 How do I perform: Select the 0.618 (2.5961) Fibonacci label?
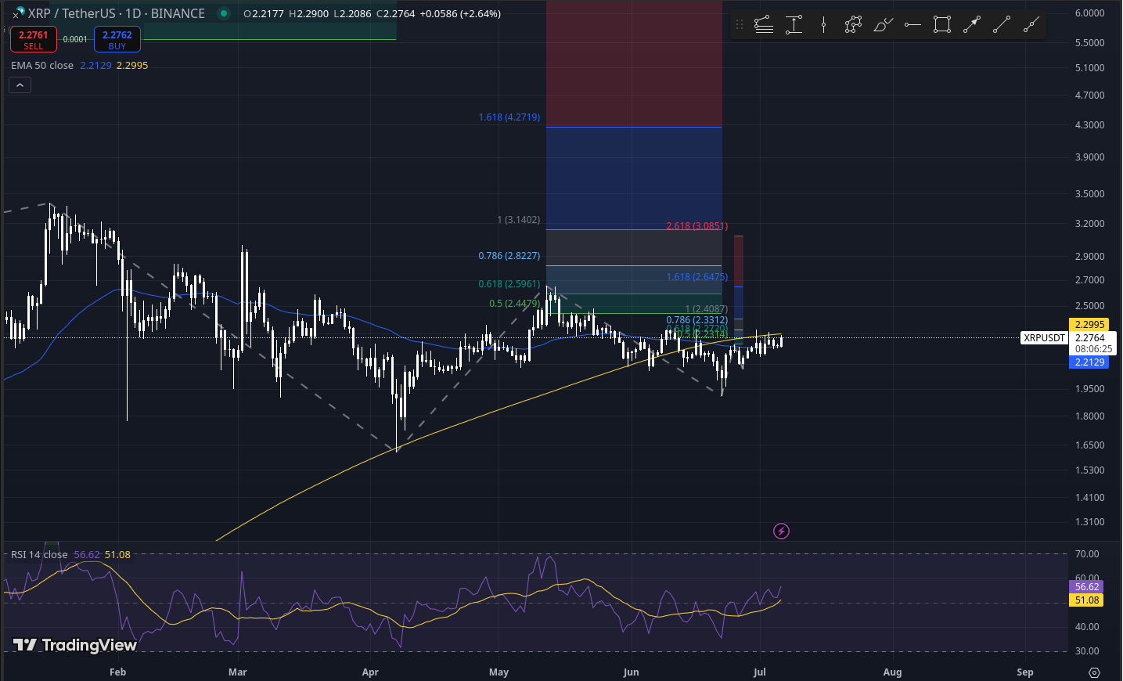click(x=509, y=284)
